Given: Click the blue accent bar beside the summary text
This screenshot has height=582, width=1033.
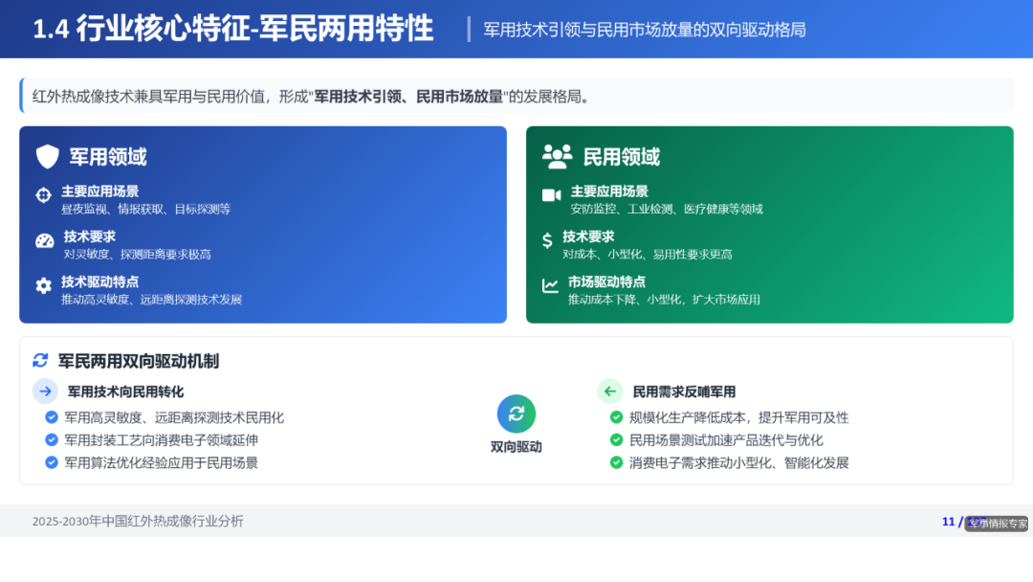Looking at the screenshot, I should coord(21,96).
